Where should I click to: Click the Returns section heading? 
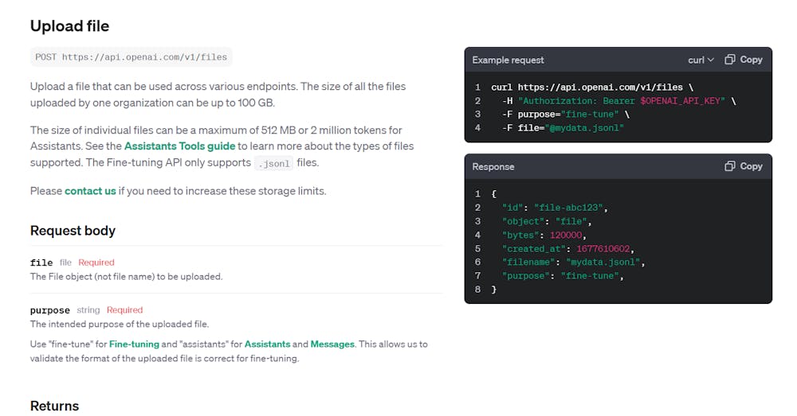coord(54,406)
